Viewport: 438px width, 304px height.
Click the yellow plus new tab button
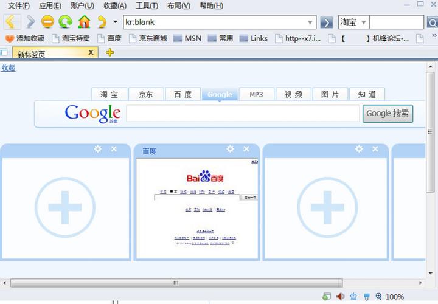(109, 52)
